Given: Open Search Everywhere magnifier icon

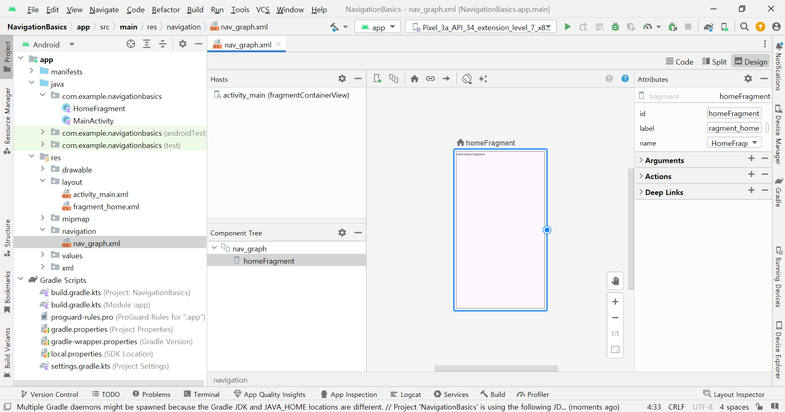Looking at the screenshot, I should [x=745, y=27].
